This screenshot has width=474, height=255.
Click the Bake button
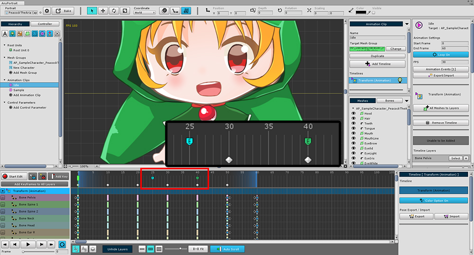tap(63, 11)
